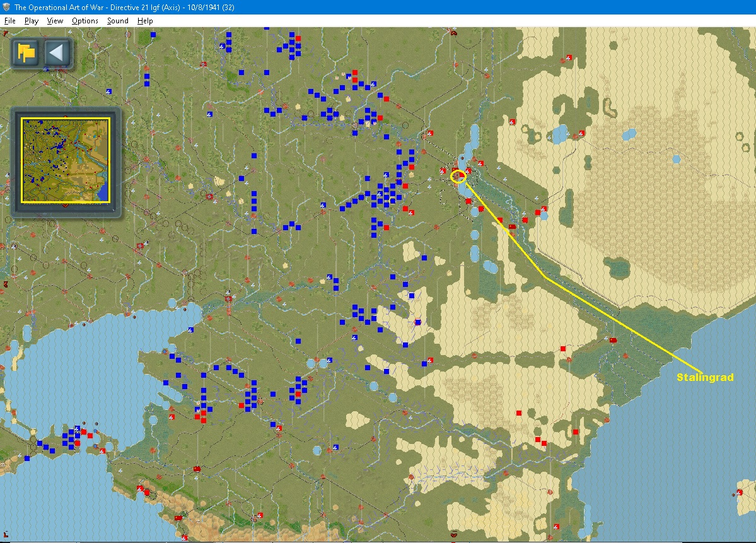
Task: Open the Options menu
Action: click(x=85, y=21)
